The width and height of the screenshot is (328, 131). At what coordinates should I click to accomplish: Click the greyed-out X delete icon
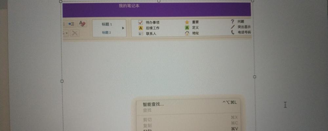click(75, 33)
